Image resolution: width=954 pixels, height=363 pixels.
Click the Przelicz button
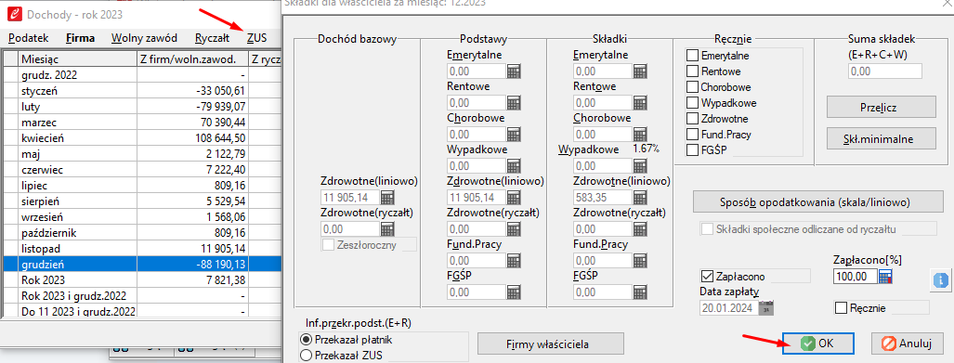pyautogui.click(x=881, y=107)
